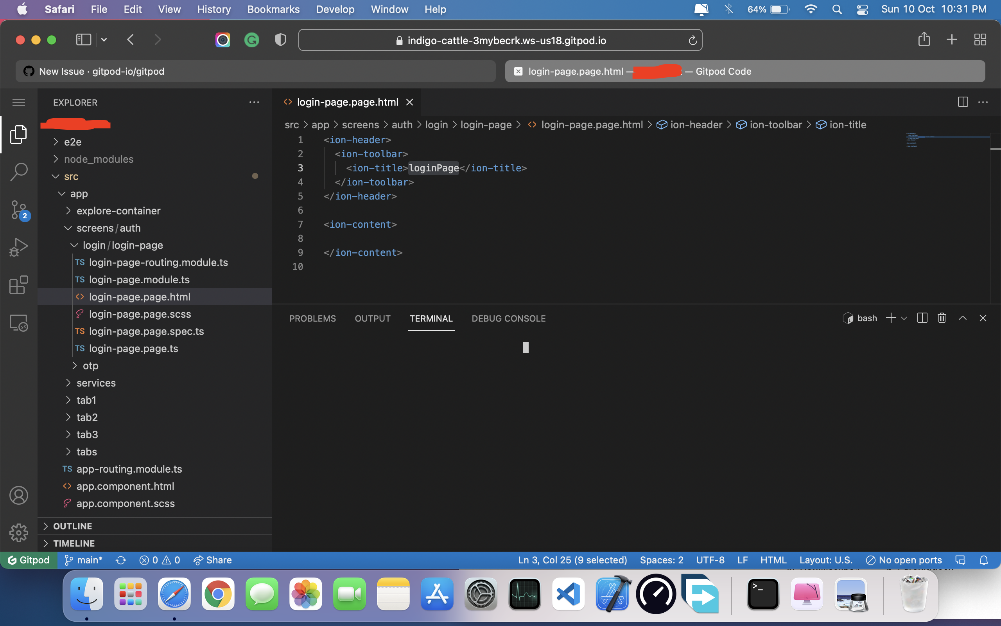Click No open ports in the status bar
This screenshot has width=1001, height=626.
(x=904, y=560)
